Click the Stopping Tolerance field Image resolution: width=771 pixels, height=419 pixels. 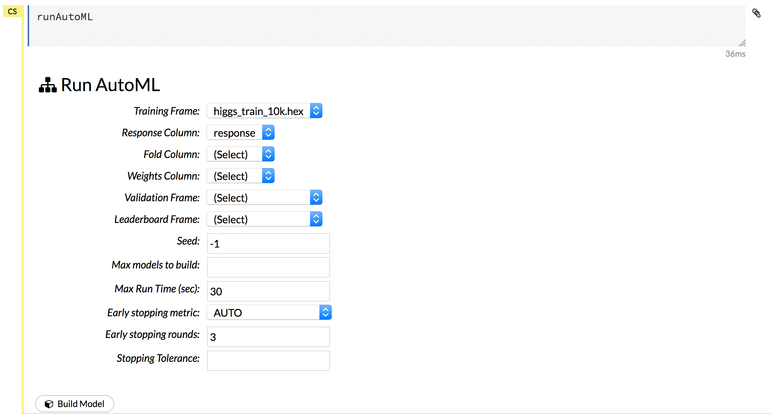click(x=268, y=360)
